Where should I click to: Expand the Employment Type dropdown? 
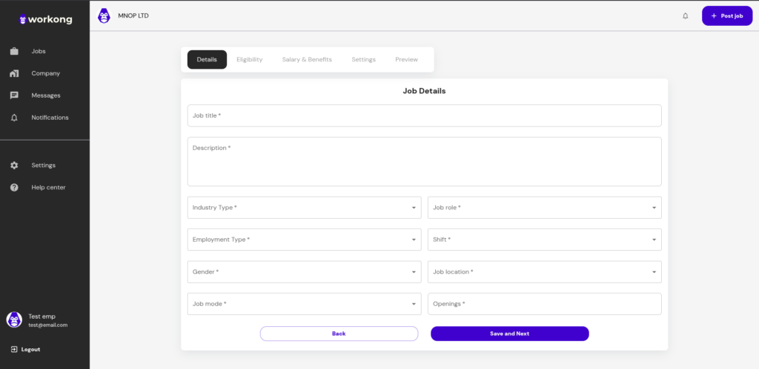pos(304,240)
